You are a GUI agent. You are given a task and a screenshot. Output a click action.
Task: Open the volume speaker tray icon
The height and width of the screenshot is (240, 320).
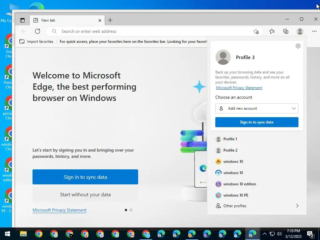pos(279,234)
